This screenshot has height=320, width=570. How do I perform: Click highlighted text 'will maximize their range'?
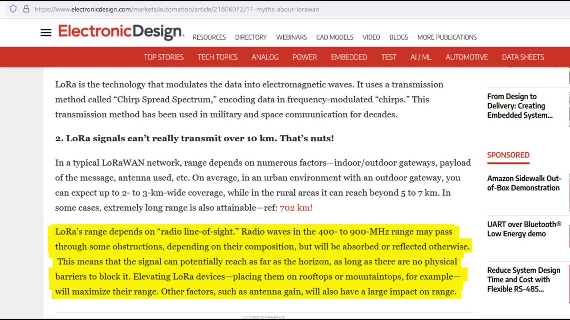click(106, 292)
